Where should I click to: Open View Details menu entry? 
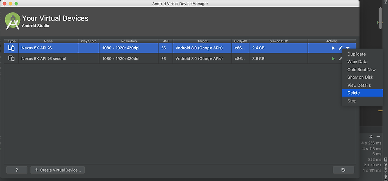point(362,85)
